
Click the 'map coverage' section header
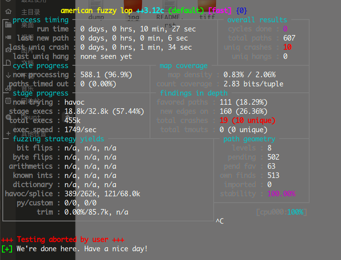(183, 66)
